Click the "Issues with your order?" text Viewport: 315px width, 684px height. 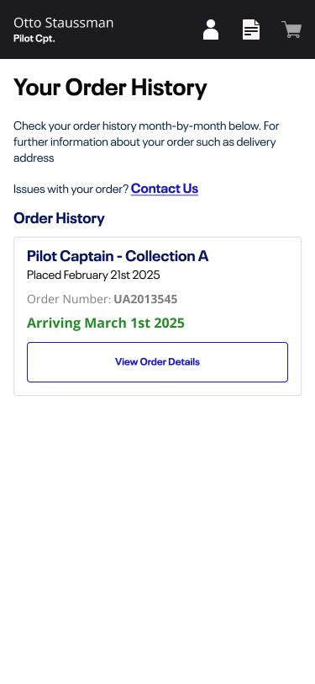pyautogui.click(x=71, y=189)
